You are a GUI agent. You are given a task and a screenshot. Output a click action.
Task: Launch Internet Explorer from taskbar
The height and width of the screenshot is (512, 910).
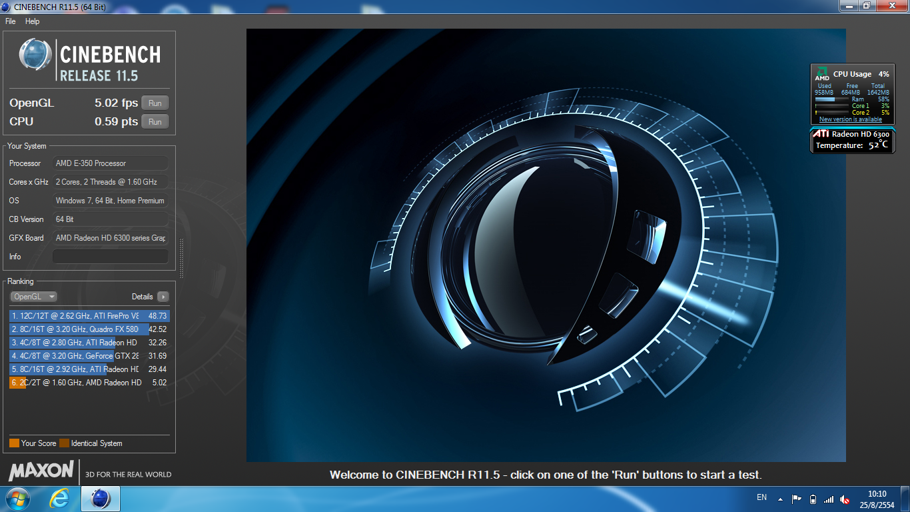pos(60,499)
